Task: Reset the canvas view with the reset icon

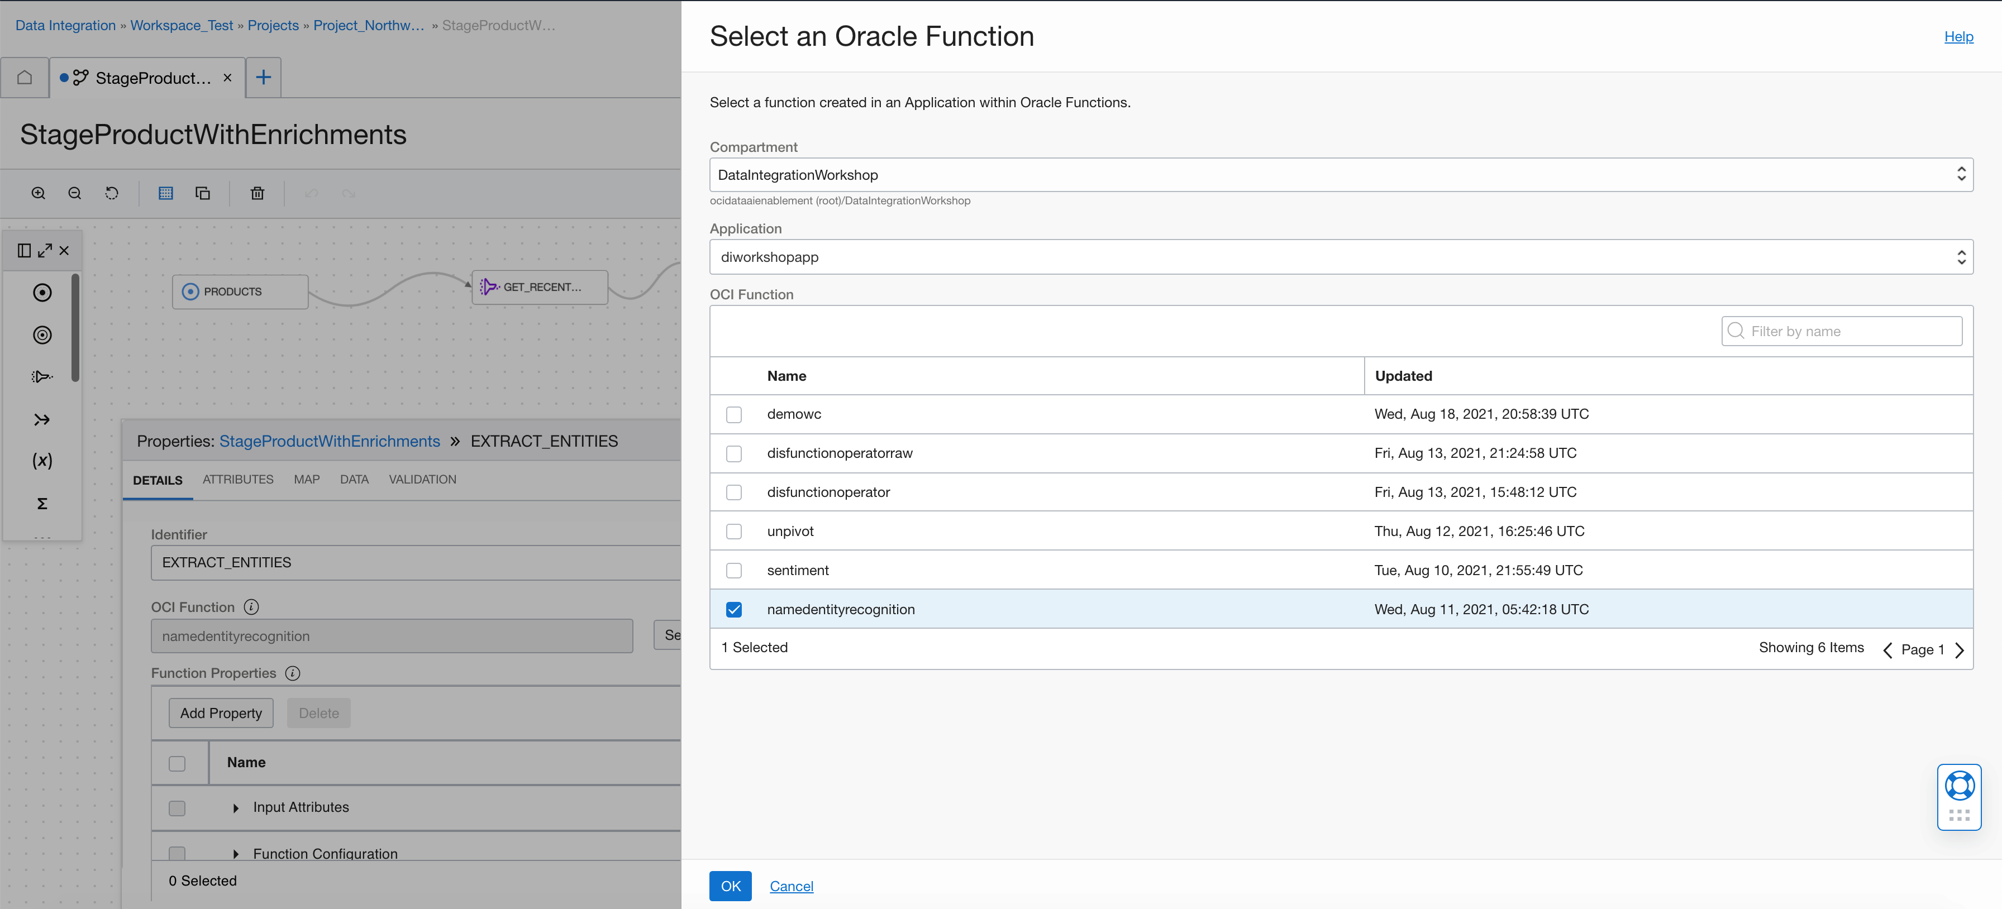Action: [112, 193]
